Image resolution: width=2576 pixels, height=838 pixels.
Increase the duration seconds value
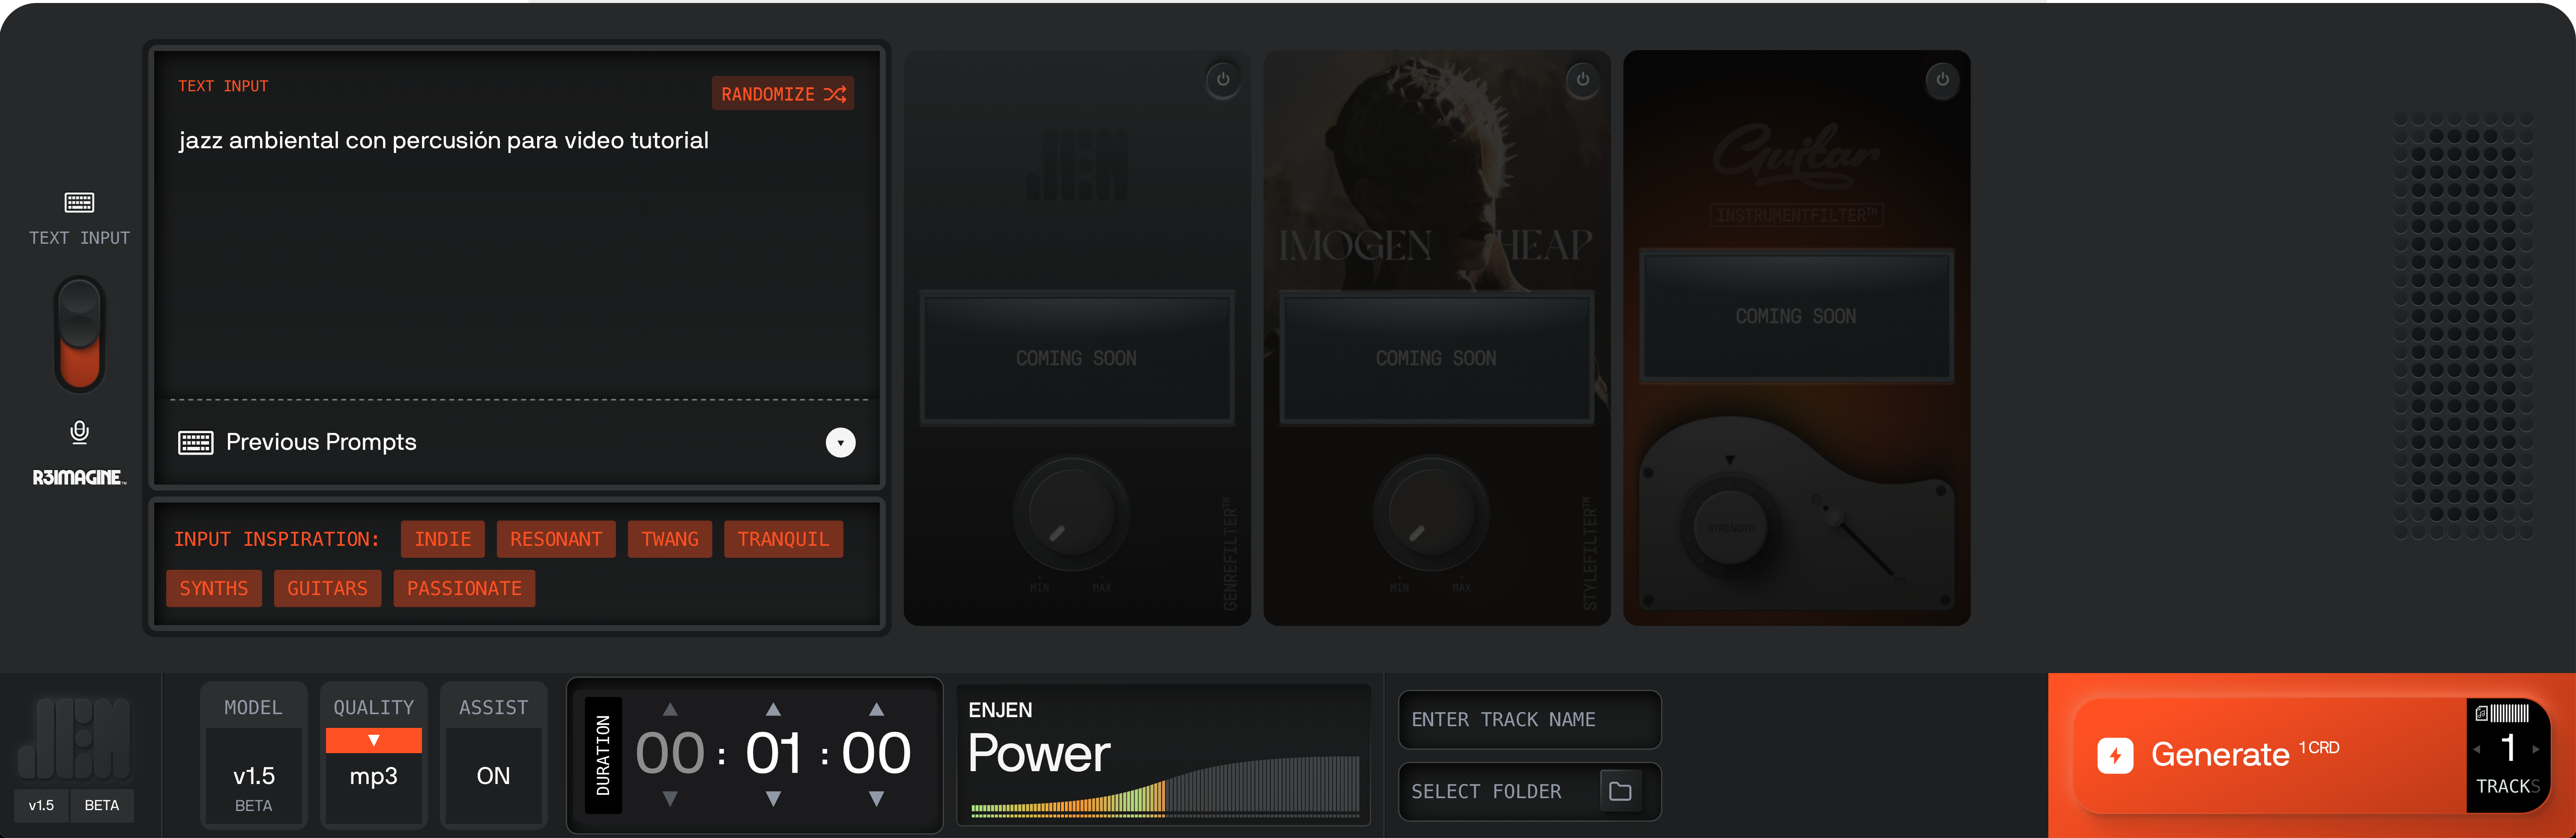(x=876, y=709)
